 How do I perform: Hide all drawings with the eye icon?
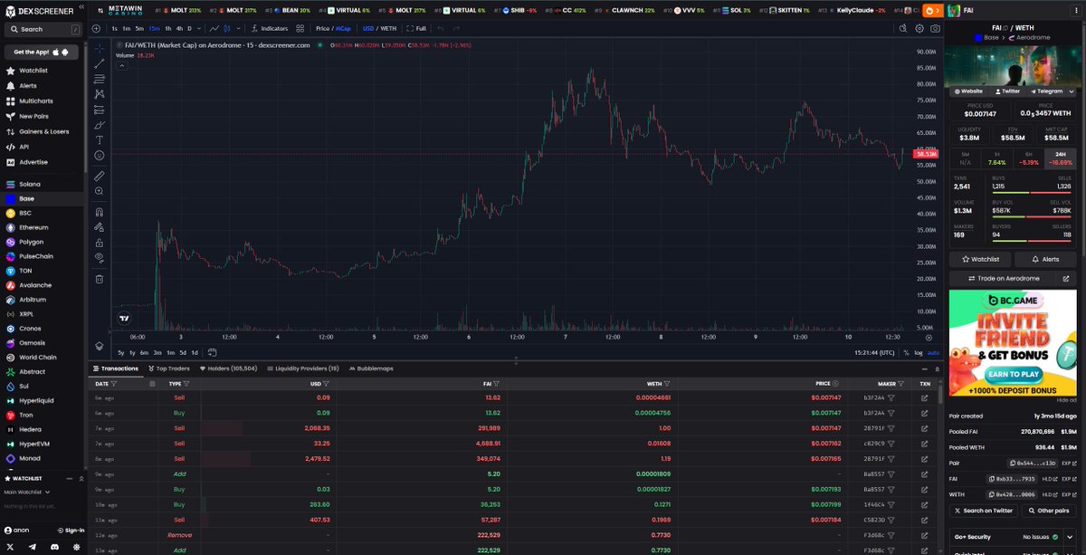click(100, 257)
